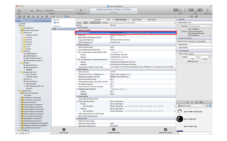Select the ajax-loader.gif media thumbnail
The width and height of the screenshot is (227, 141).
(180, 119)
